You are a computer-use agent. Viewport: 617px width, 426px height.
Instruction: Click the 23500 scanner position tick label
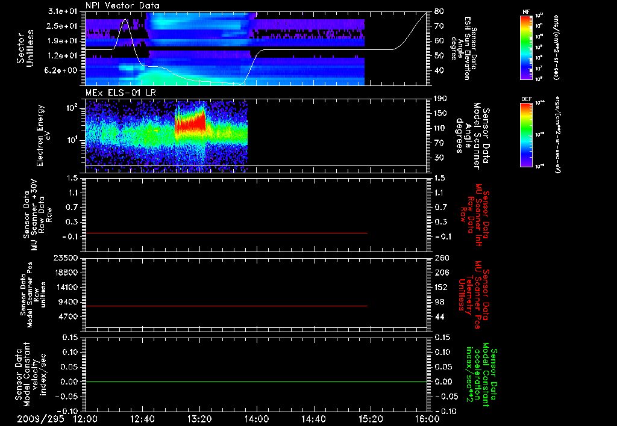tap(66, 258)
